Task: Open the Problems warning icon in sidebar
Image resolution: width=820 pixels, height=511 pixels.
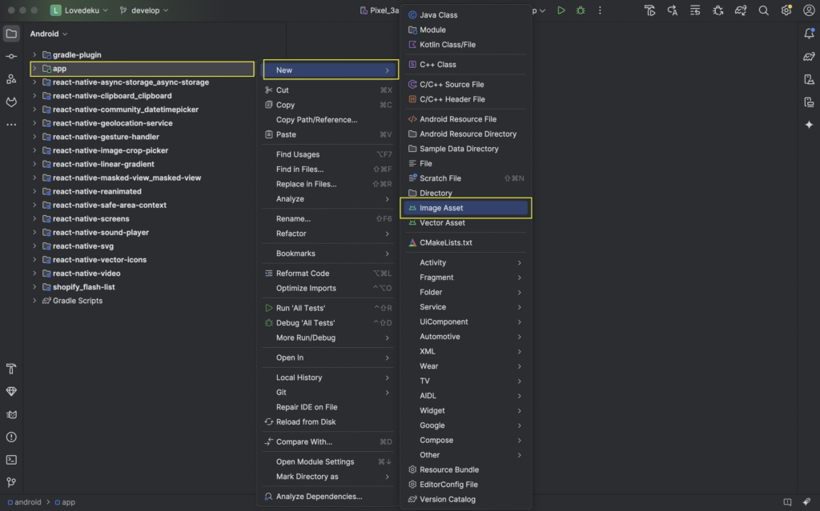Action: (x=11, y=437)
